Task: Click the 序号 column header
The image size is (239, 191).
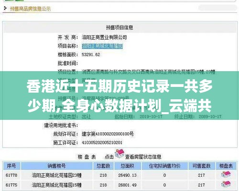Action: (x=11, y=166)
